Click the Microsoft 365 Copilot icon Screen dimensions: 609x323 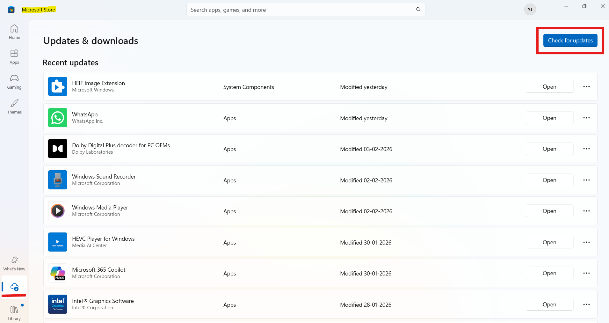pyautogui.click(x=58, y=273)
